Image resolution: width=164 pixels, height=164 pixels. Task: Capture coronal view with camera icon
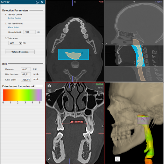[49, 86]
